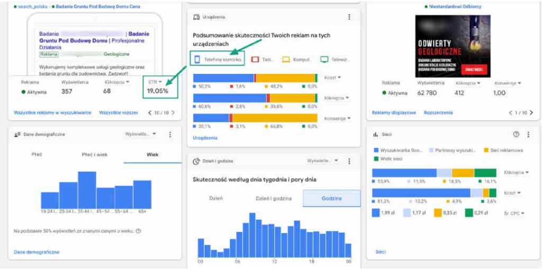Viewport: 542px width, 269px height.
Task: Open the Dane demograficzne card three-dot menu
Action: pos(170,135)
